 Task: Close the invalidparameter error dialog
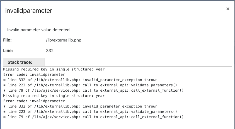pos(228,9)
